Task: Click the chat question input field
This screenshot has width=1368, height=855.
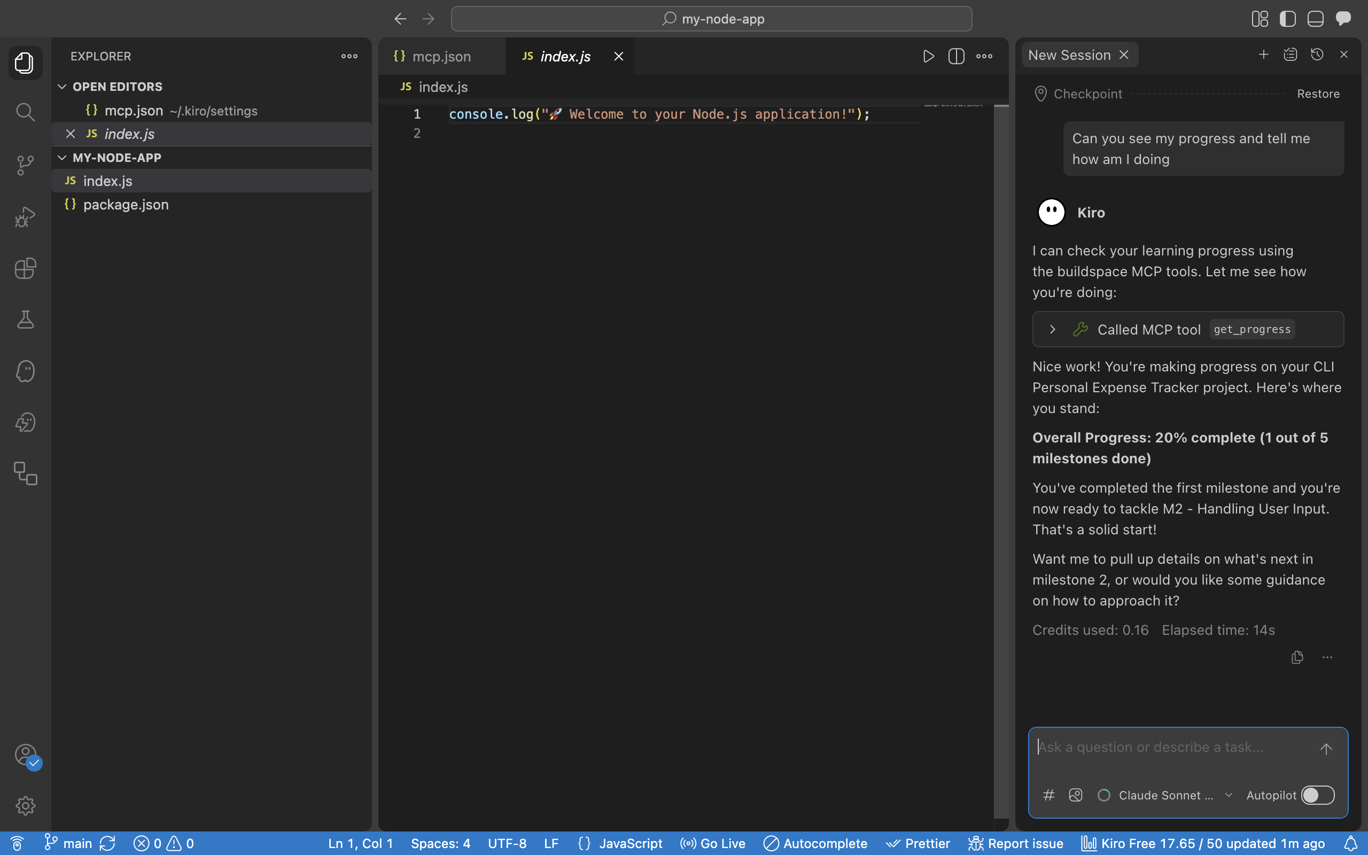Action: click(x=1170, y=747)
